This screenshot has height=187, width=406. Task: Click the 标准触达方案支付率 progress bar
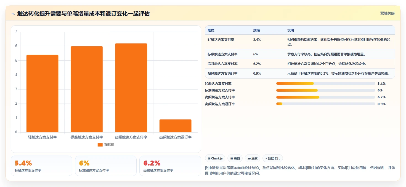pyautogui.click(x=326, y=90)
